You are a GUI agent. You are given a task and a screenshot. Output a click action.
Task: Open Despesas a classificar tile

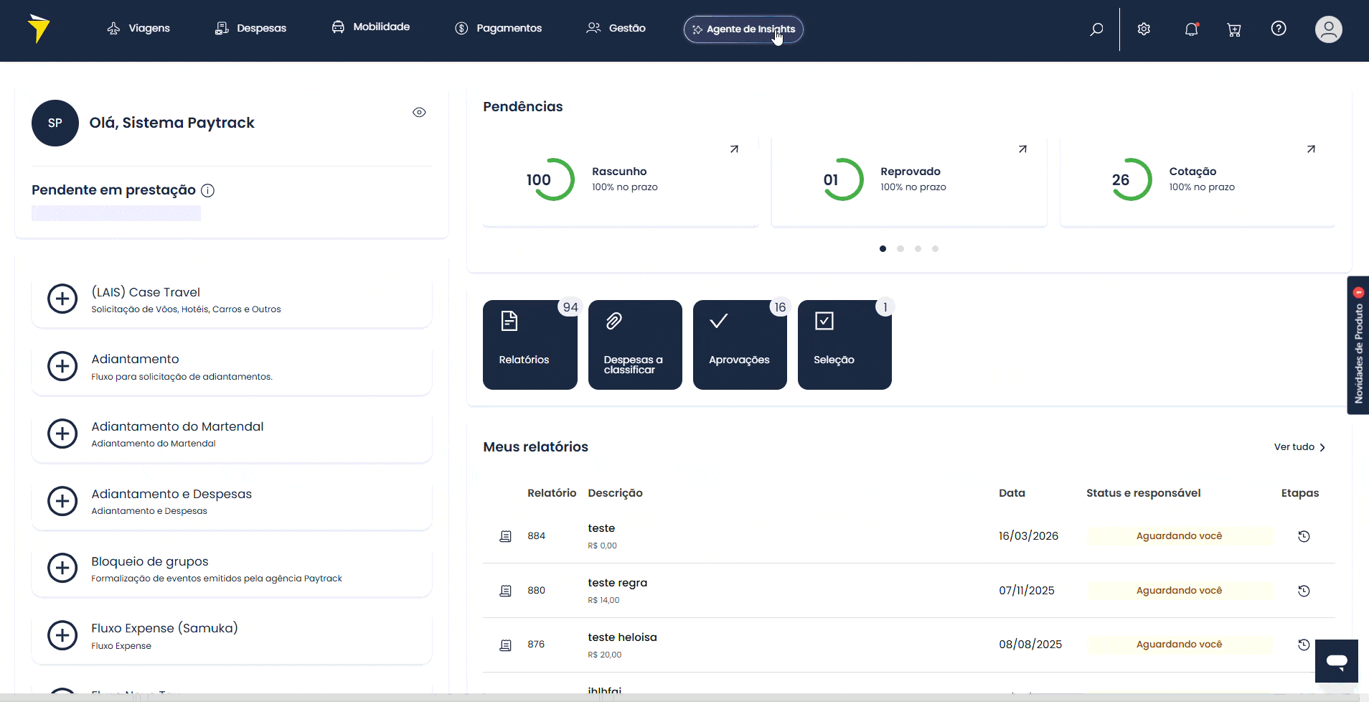(x=635, y=345)
